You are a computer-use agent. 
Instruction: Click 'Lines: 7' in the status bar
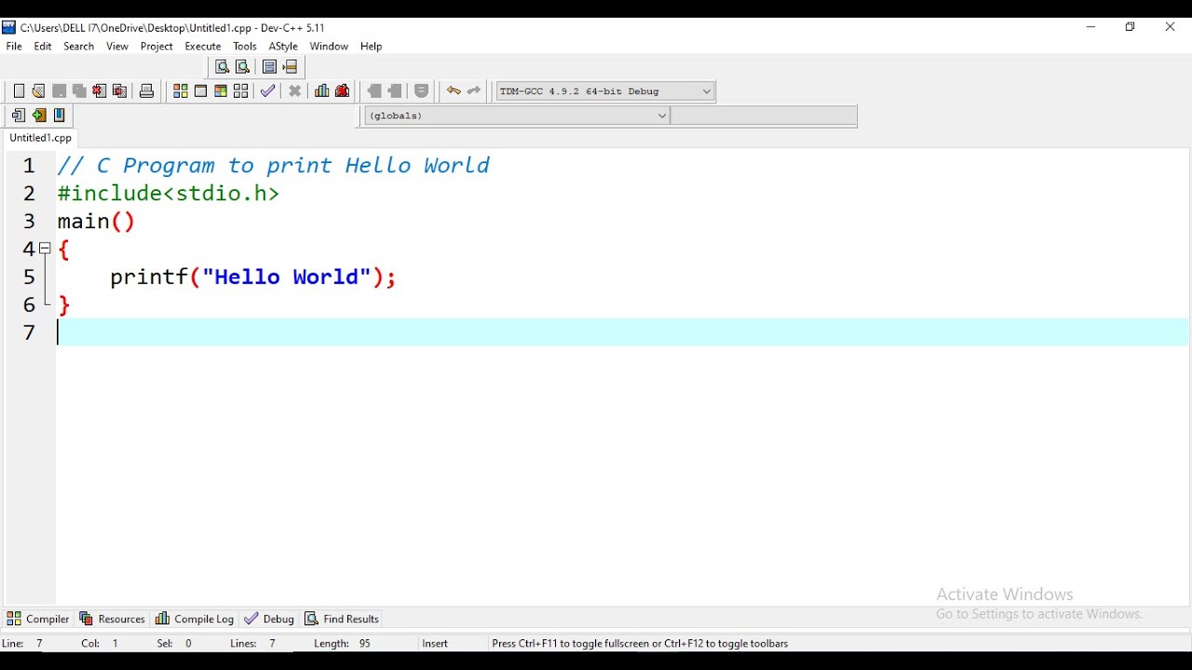point(254,644)
